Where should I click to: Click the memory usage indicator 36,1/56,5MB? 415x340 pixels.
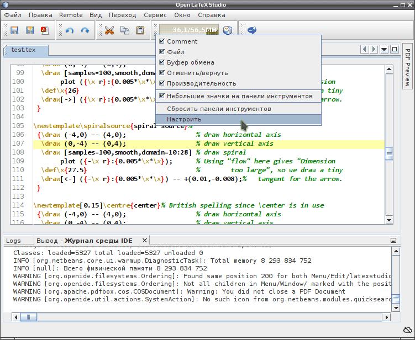point(189,30)
